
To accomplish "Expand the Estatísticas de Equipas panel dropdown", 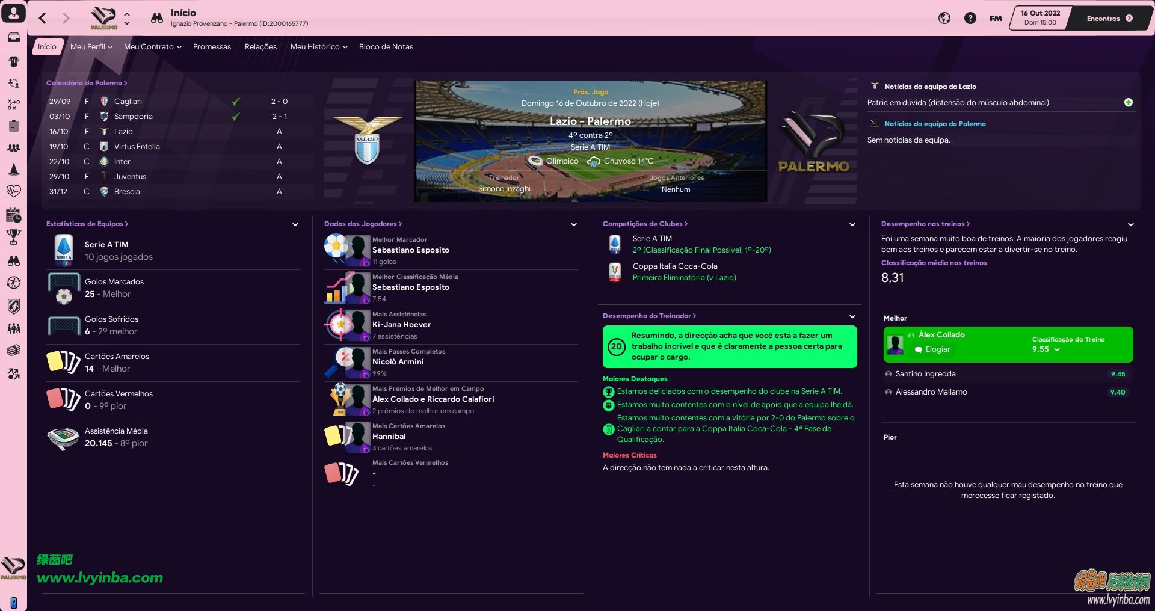I will coord(295,224).
